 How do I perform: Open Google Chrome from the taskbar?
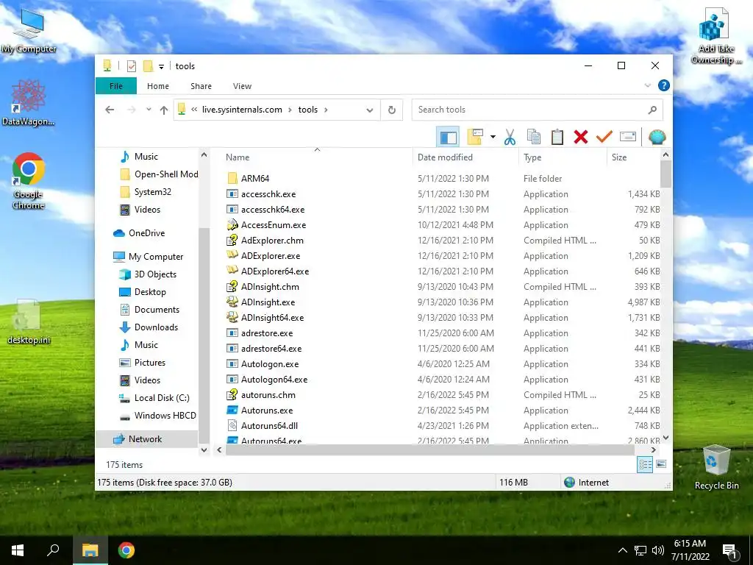point(126,550)
